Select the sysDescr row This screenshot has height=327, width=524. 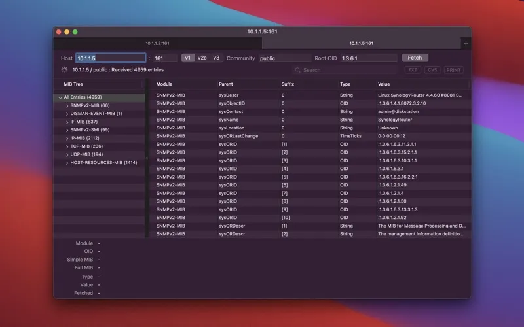pyautogui.click(x=310, y=95)
